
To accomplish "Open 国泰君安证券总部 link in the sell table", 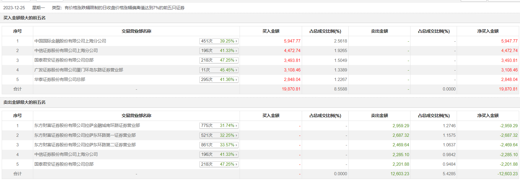I will [x=64, y=164].
